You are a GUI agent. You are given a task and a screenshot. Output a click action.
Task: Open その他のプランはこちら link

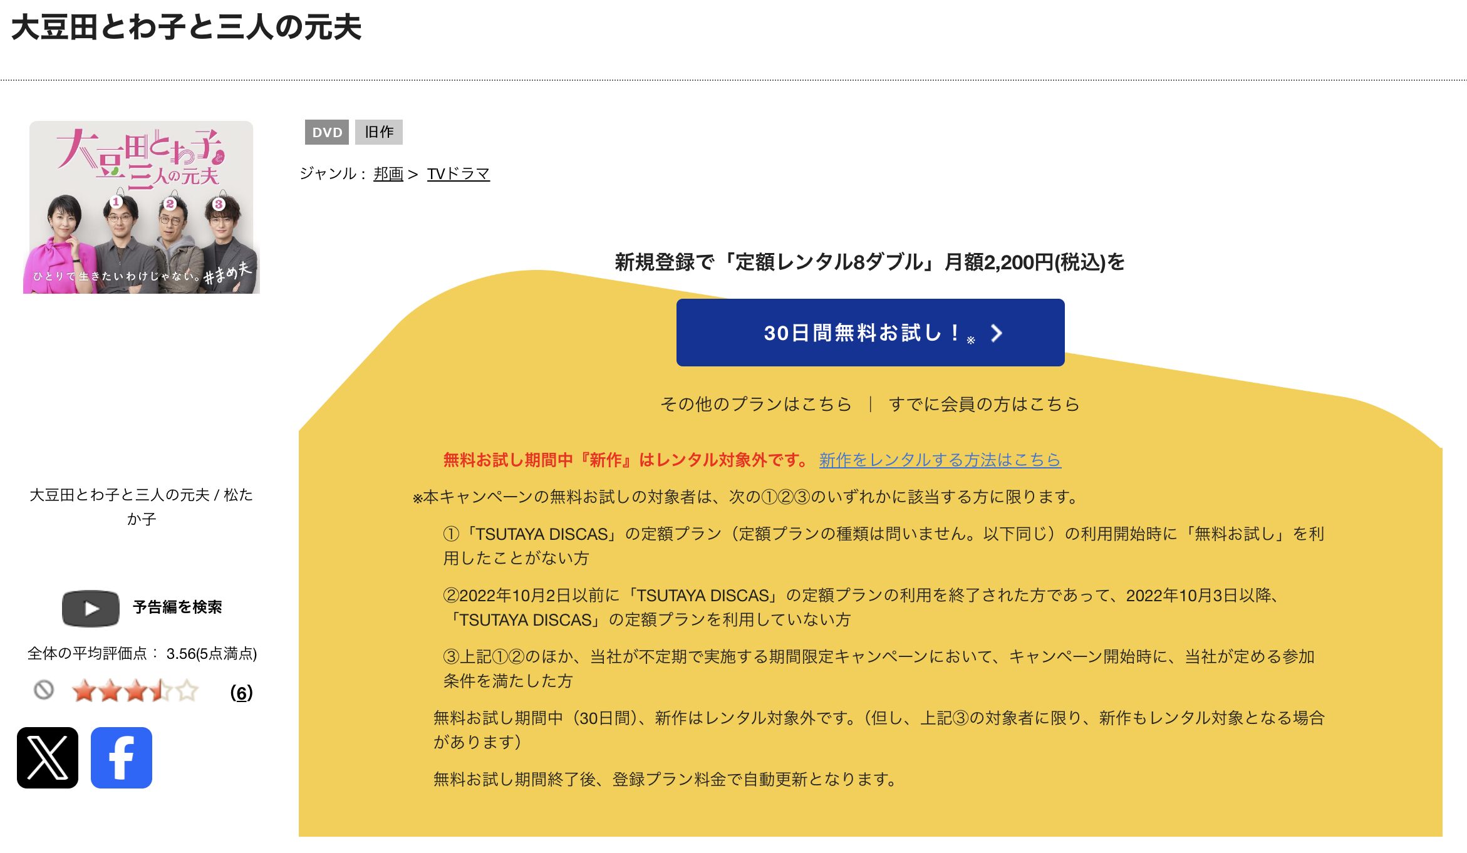755,404
